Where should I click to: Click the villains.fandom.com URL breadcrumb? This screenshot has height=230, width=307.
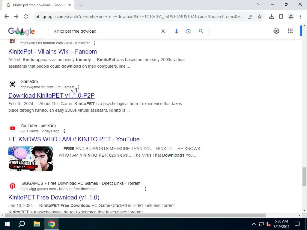(55, 43)
